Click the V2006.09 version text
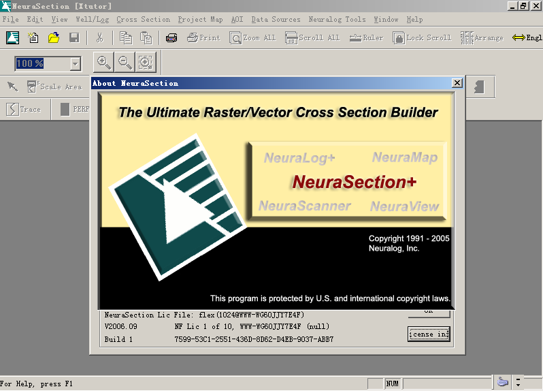This screenshot has width=543, height=391. pyautogui.click(x=121, y=326)
